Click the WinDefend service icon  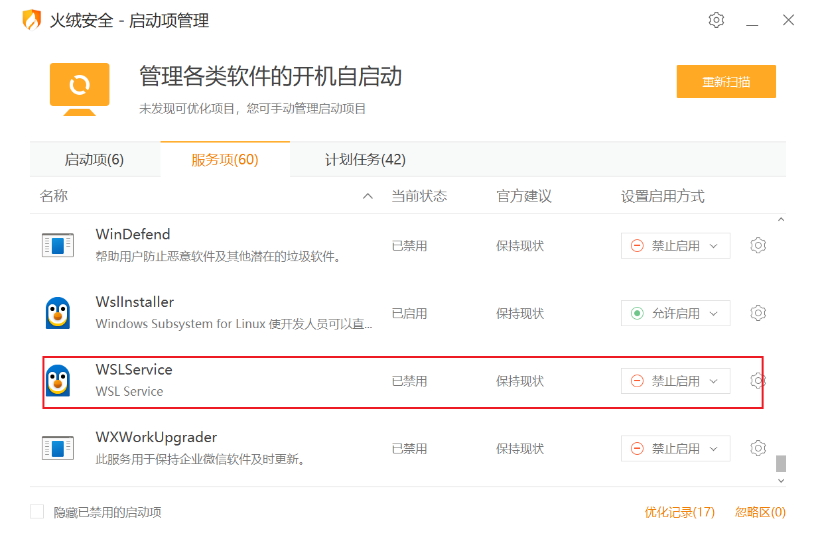pos(57,245)
